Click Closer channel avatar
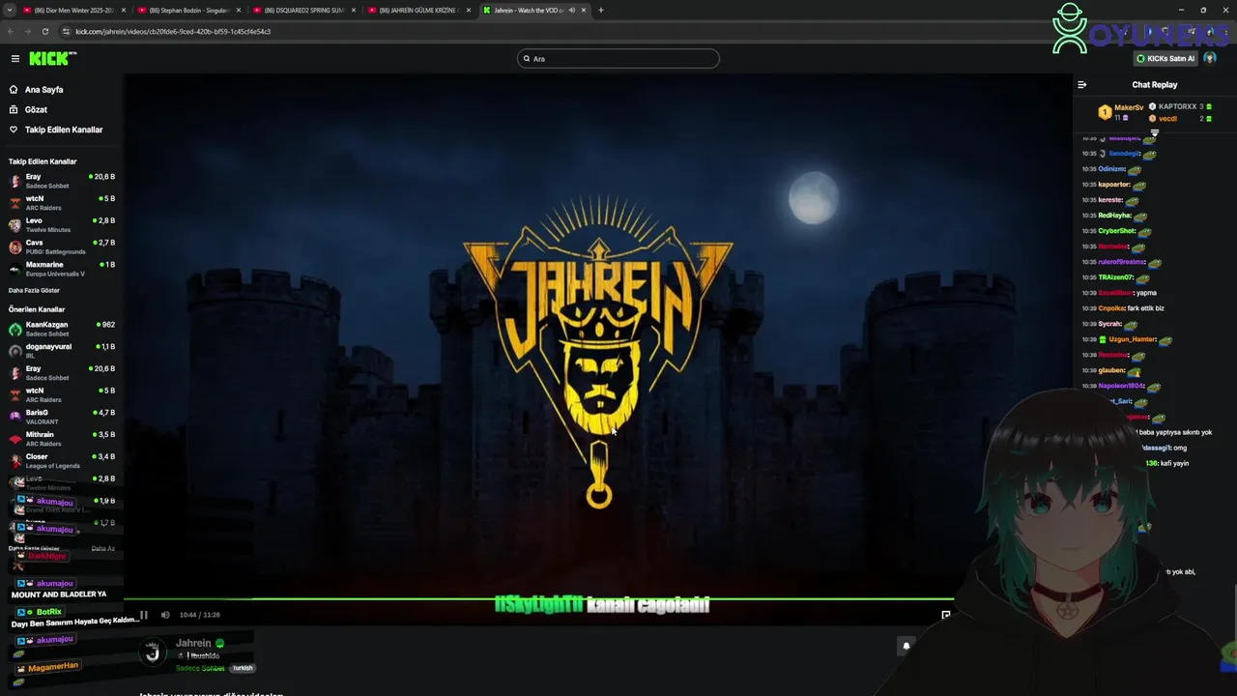 click(x=14, y=461)
